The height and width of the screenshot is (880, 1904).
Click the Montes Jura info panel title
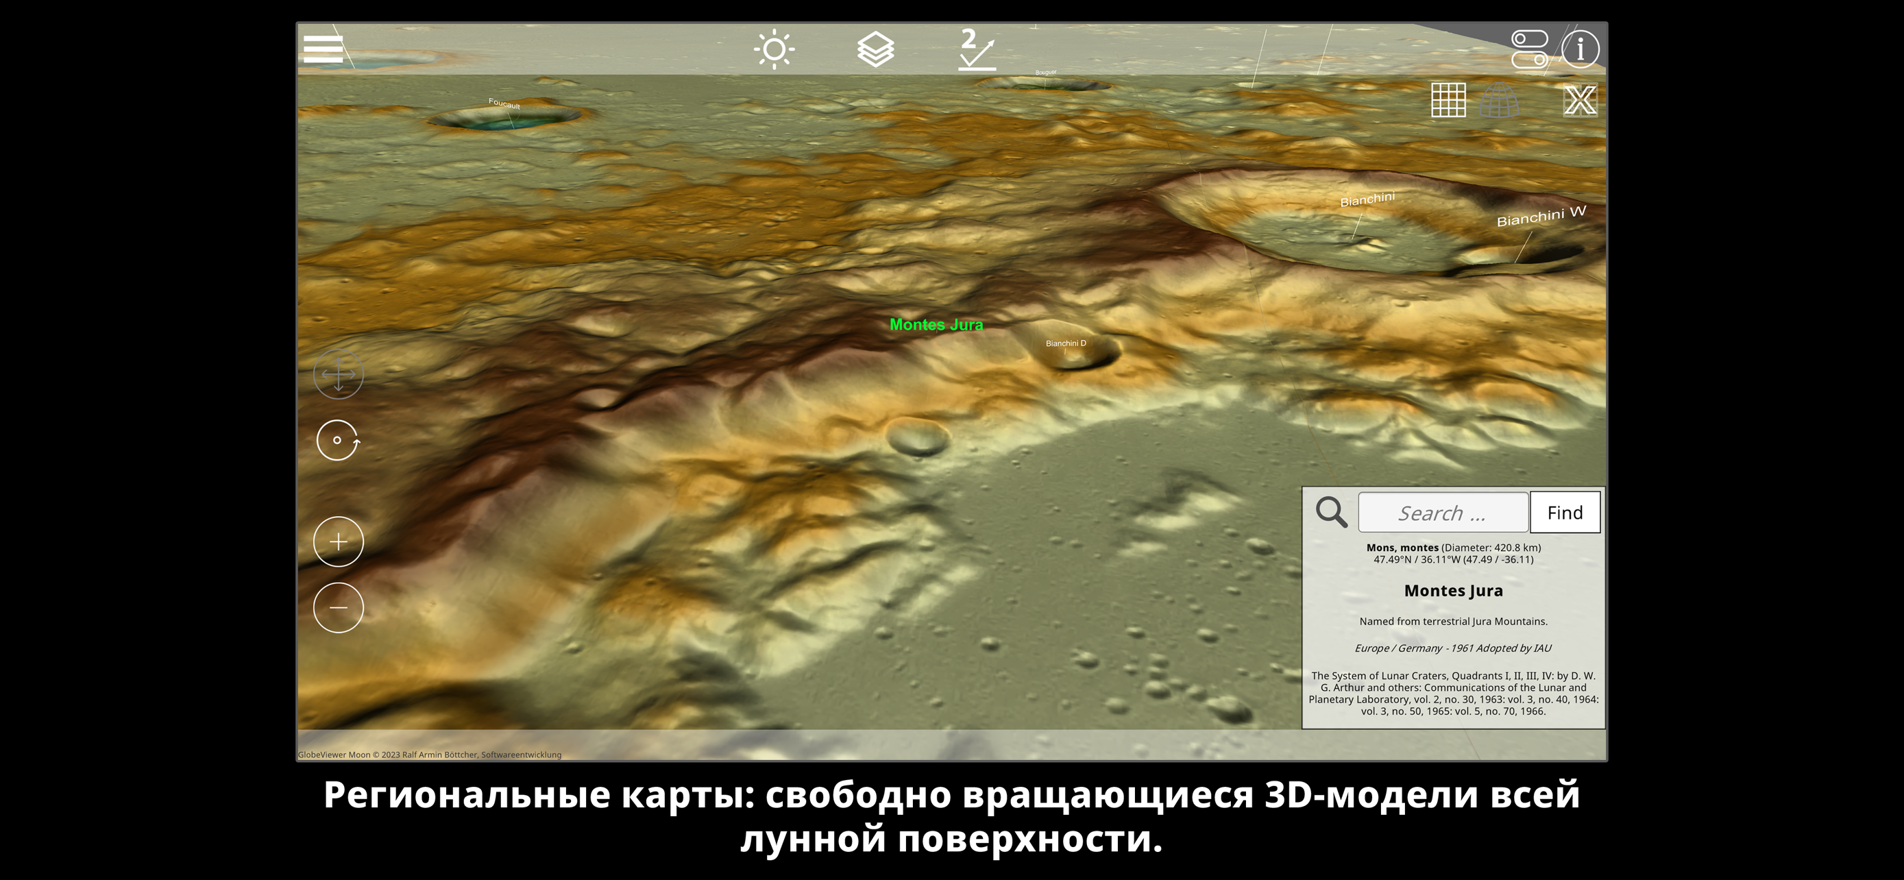click(x=1453, y=590)
